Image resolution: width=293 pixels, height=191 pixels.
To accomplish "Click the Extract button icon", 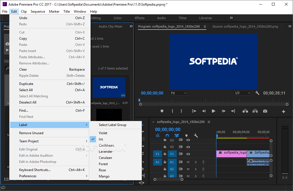I will 255,111.
